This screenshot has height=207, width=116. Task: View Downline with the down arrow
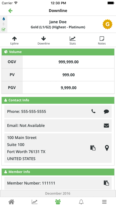point(43,41)
